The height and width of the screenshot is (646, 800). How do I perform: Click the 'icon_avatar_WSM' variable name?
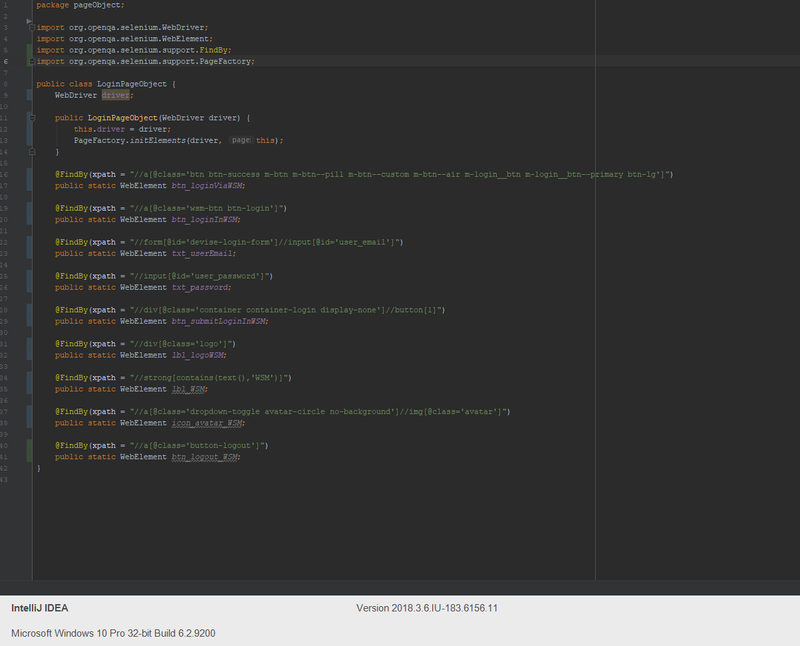tap(207, 423)
